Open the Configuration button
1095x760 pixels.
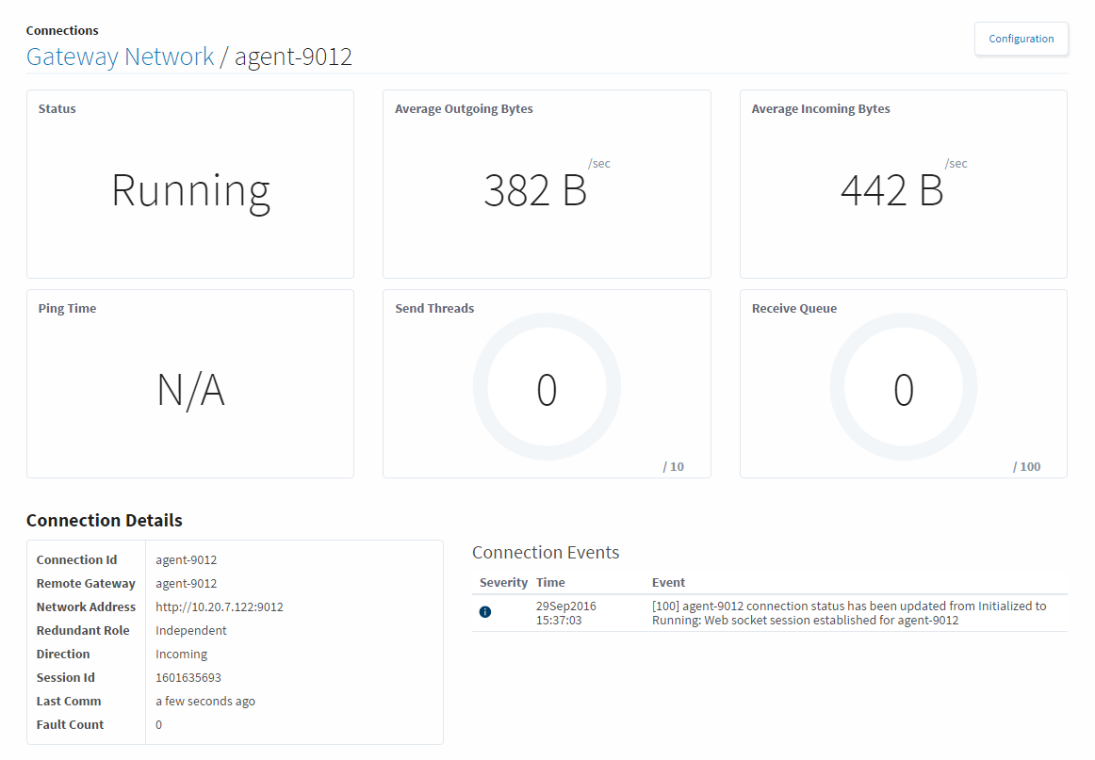[x=1021, y=40]
